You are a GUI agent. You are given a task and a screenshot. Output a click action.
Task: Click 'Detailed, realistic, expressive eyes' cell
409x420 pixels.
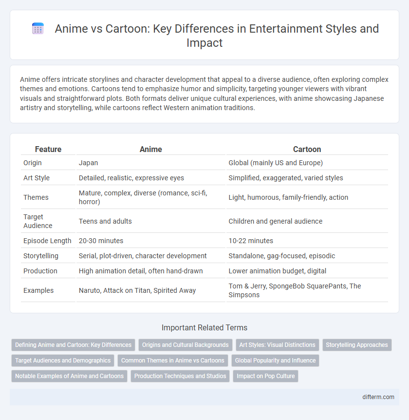coord(151,178)
